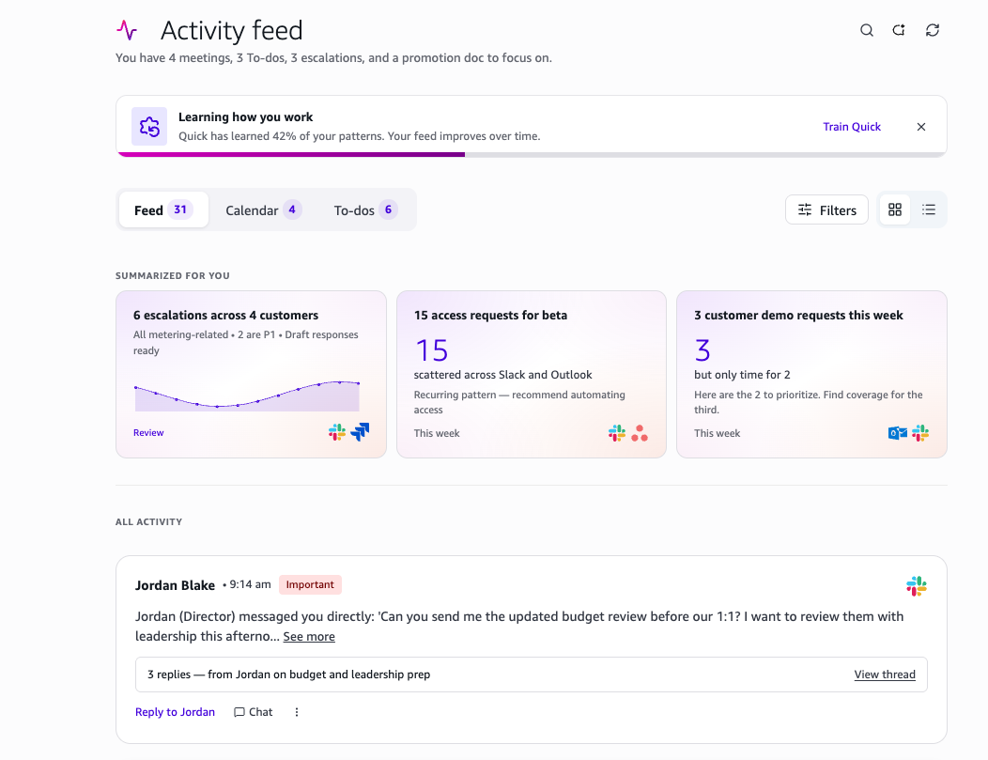
Task: Click the escalations trend chart
Action: click(x=247, y=396)
